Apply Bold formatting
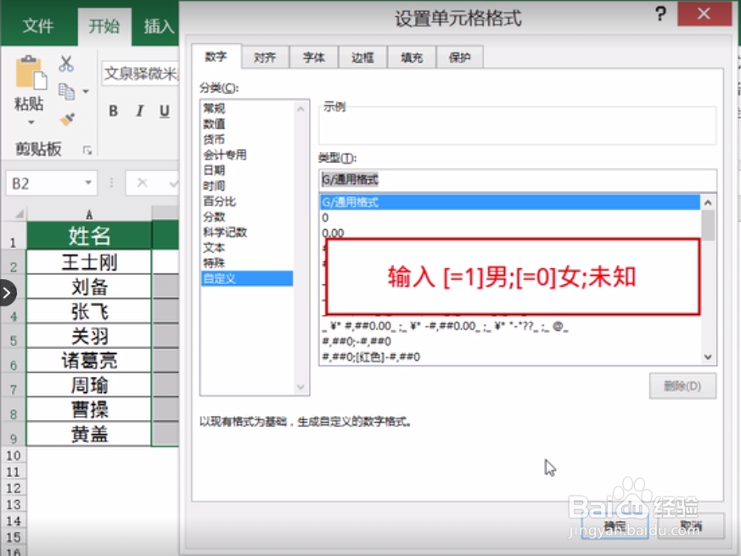This screenshot has height=556, width=741. click(x=112, y=110)
